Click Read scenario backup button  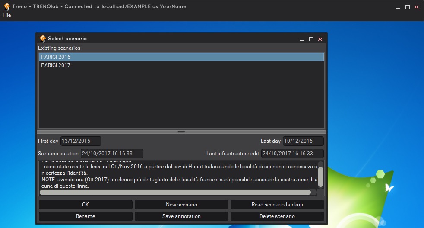point(277,205)
